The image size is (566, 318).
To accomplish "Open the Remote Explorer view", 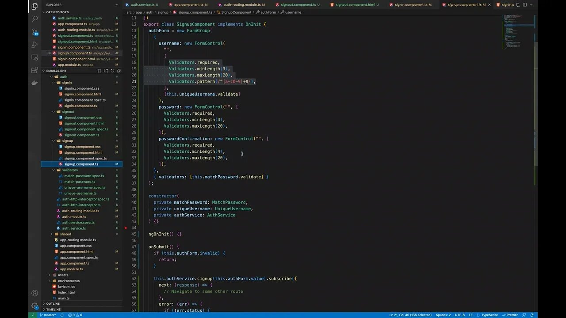I will point(34,57).
